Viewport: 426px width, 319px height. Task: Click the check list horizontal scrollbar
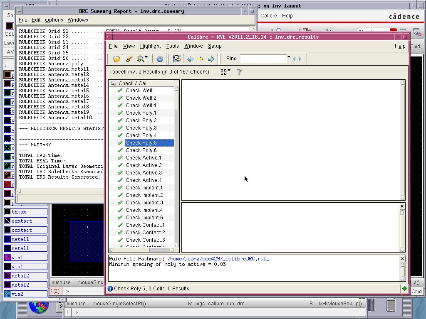141,250
